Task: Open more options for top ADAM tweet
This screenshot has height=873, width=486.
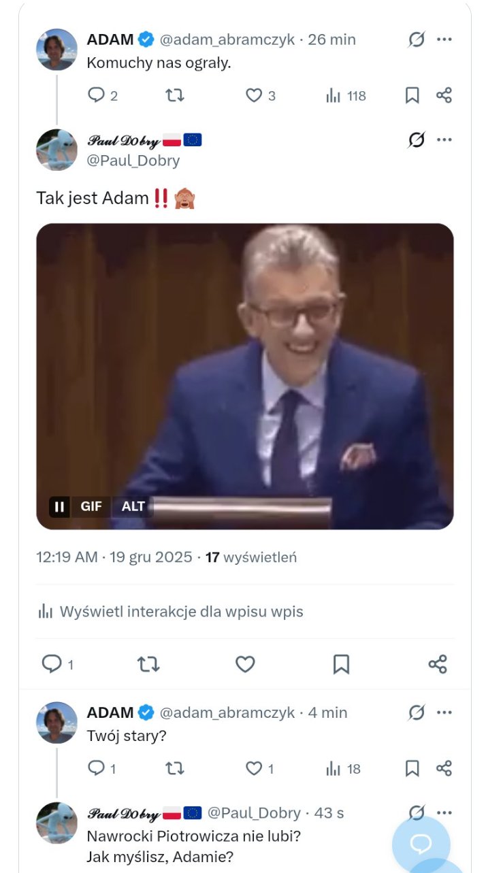Action: (x=444, y=39)
